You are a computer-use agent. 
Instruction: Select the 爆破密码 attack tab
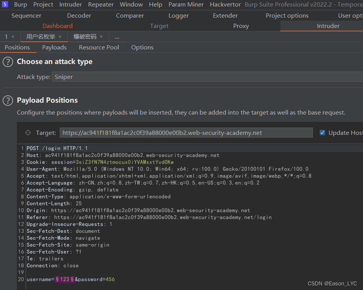[x=85, y=37]
